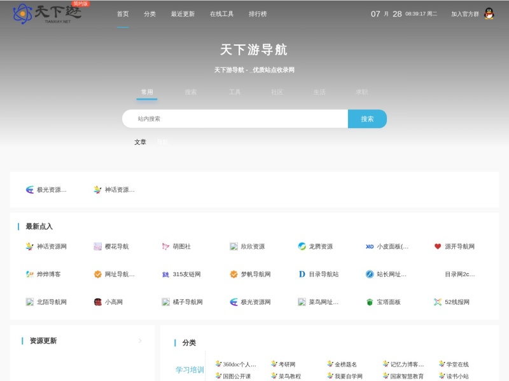Open the 国家智慧教育 link
The width and height of the screenshot is (509, 381).
pyautogui.click(x=407, y=377)
